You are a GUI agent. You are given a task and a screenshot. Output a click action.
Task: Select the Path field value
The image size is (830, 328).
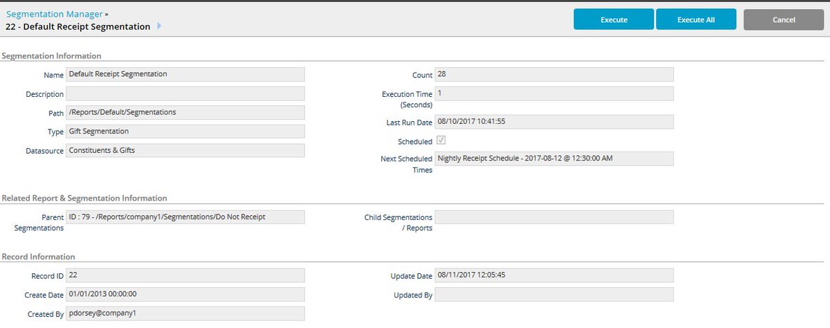point(185,112)
